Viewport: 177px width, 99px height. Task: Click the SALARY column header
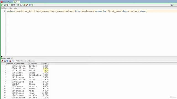[45, 64]
